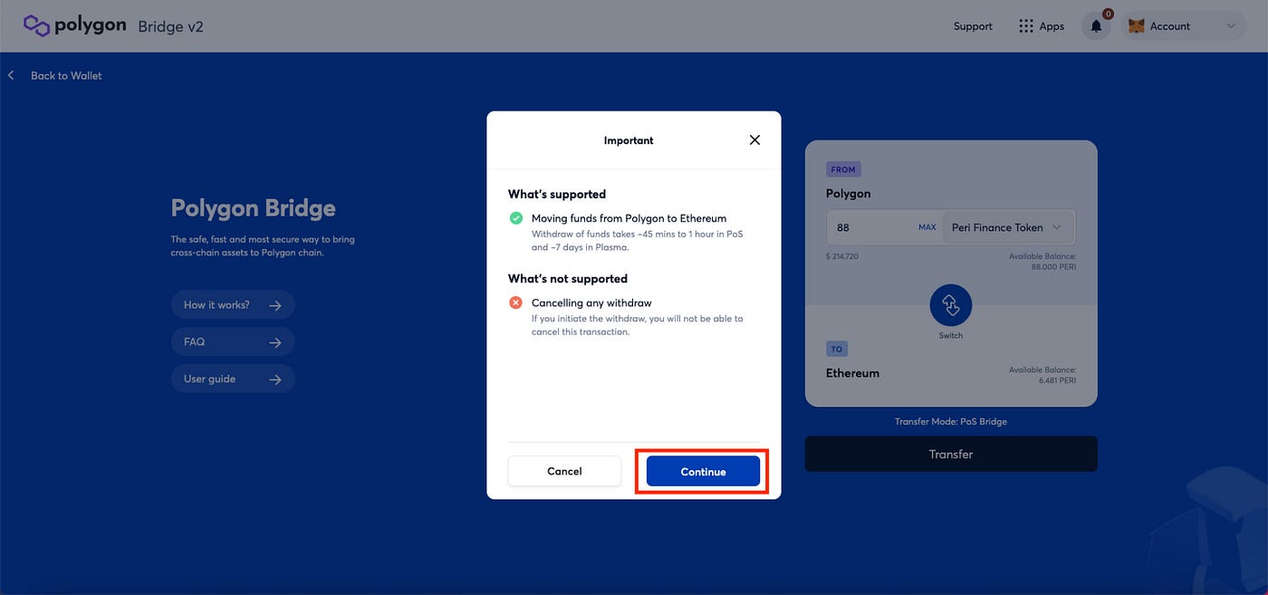Open the User guide button
This screenshot has height=595, width=1268.
click(233, 379)
